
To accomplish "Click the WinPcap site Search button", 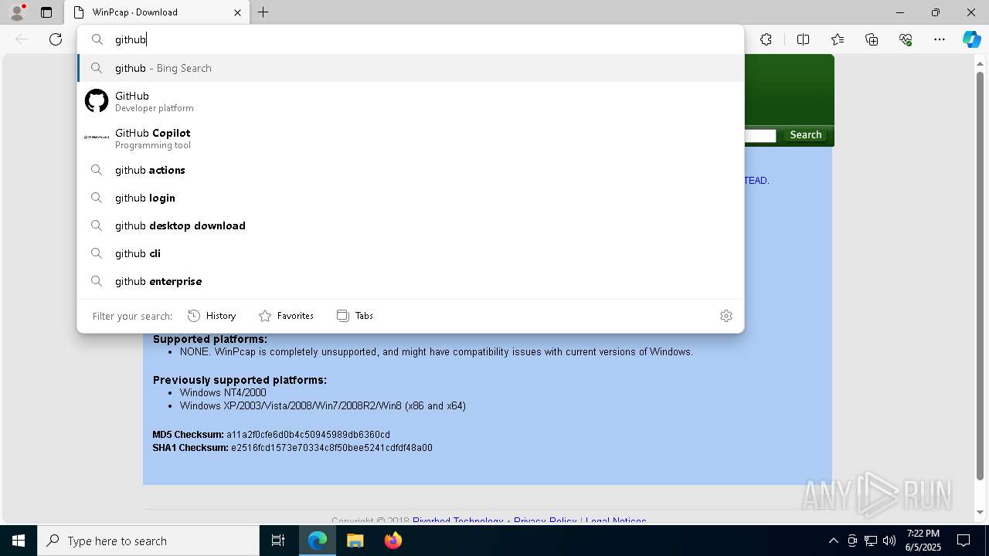I will click(x=805, y=135).
